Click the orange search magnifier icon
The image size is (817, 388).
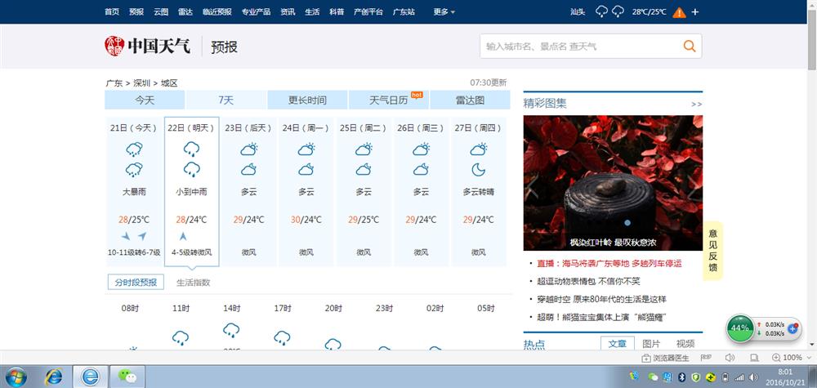coord(690,46)
